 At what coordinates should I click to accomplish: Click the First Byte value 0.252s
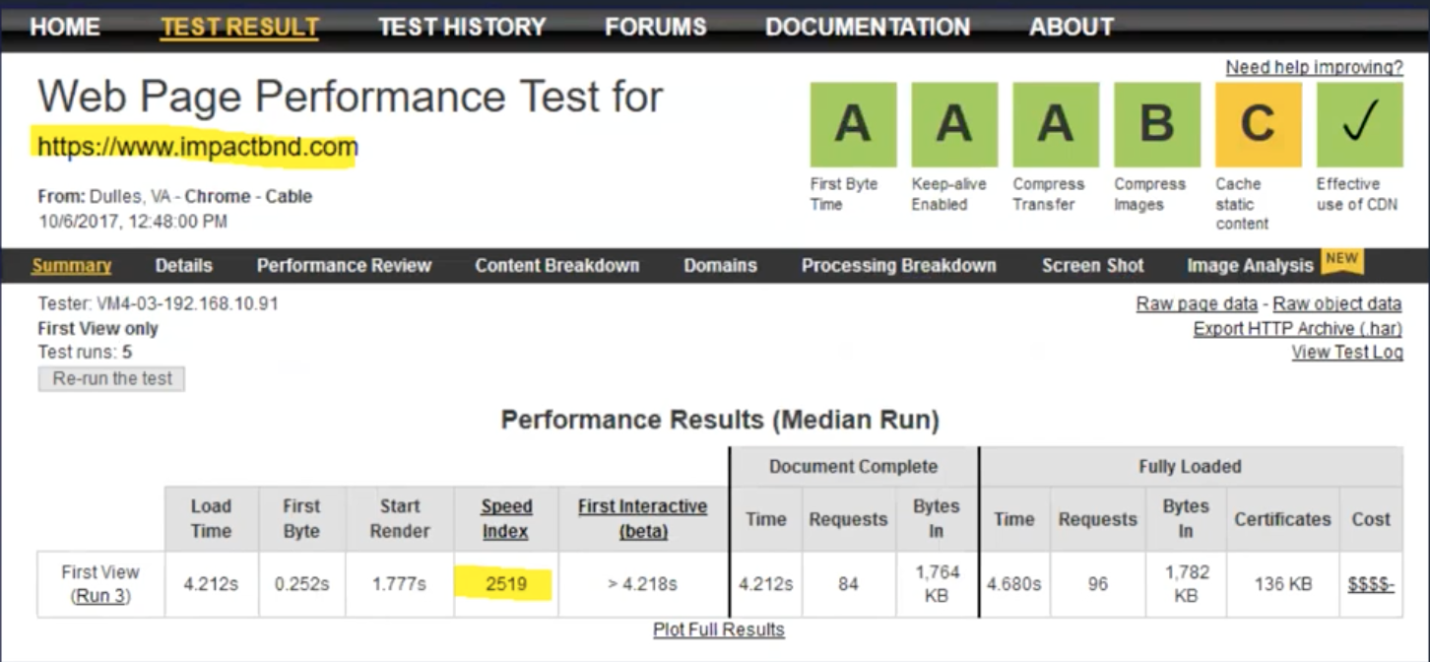(301, 584)
